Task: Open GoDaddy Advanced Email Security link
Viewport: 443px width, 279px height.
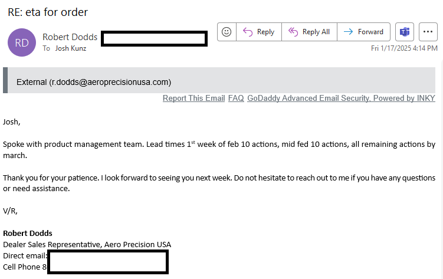Action: (x=341, y=98)
